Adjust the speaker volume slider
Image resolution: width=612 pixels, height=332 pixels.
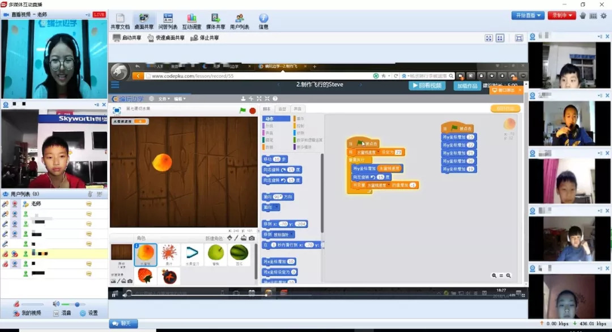(76, 305)
